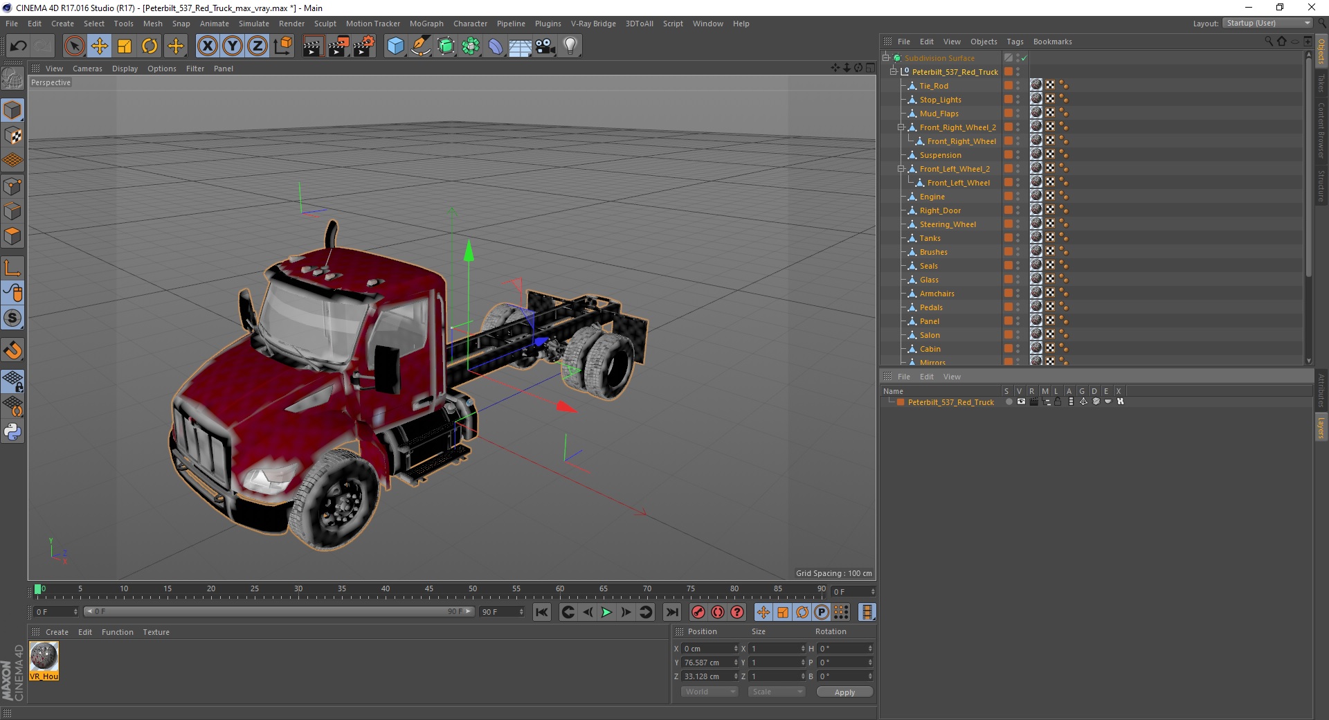Select the Steering_Wheel object
Screen dimensions: 1329x720
[948, 224]
